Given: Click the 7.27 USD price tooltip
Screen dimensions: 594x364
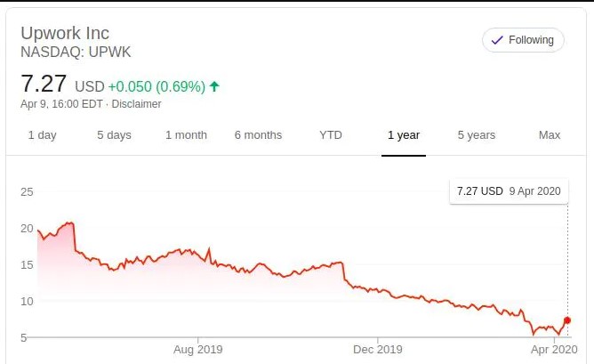Looking at the screenshot, I should tap(508, 191).
